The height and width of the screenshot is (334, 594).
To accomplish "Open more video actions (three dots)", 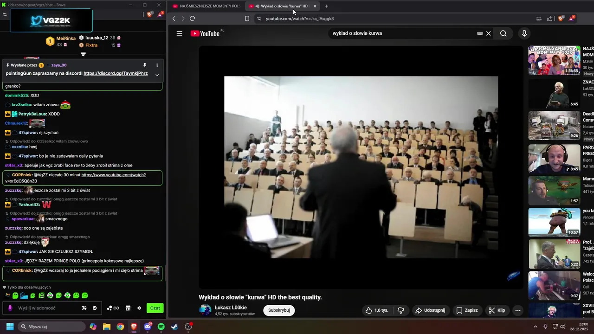I will pyautogui.click(x=518, y=310).
